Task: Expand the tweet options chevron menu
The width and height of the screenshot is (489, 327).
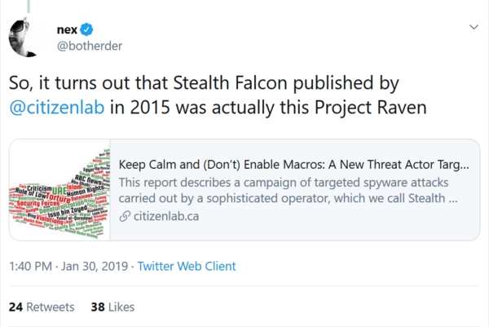Action: point(474,27)
